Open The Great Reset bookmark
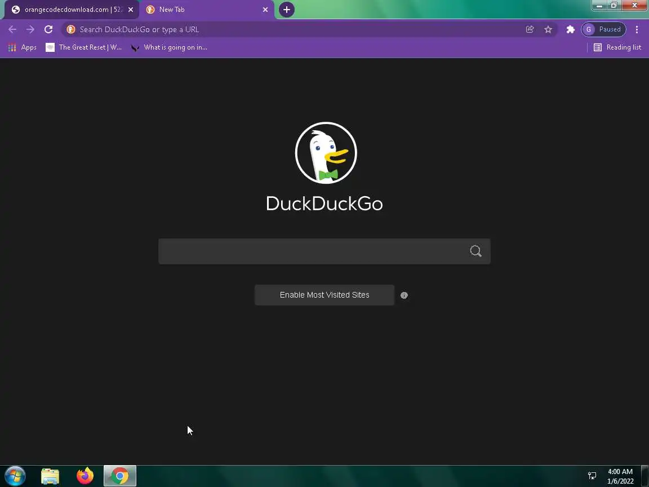The height and width of the screenshot is (487, 649). (x=83, y=47)
